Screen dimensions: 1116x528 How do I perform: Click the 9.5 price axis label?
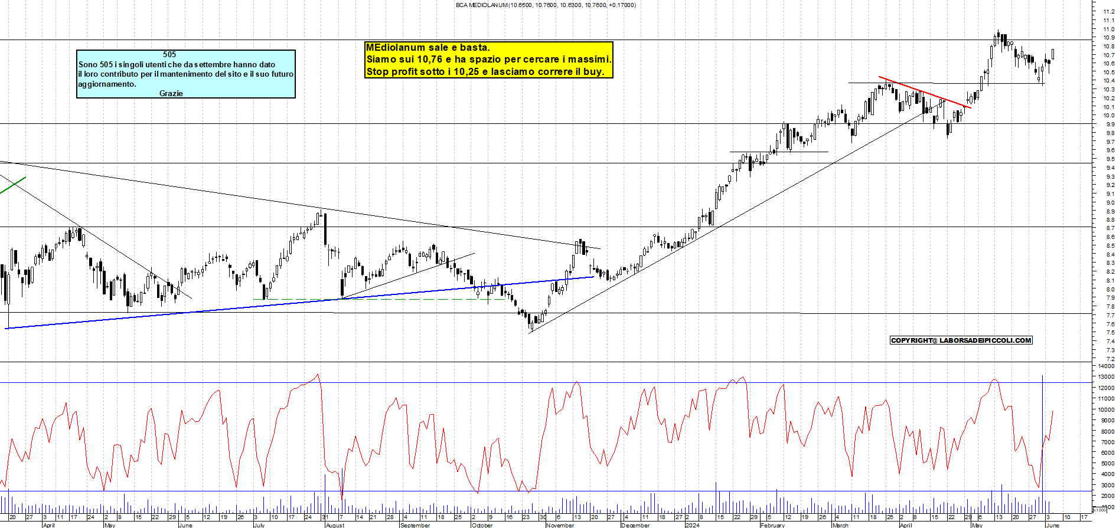(1110, 159)
